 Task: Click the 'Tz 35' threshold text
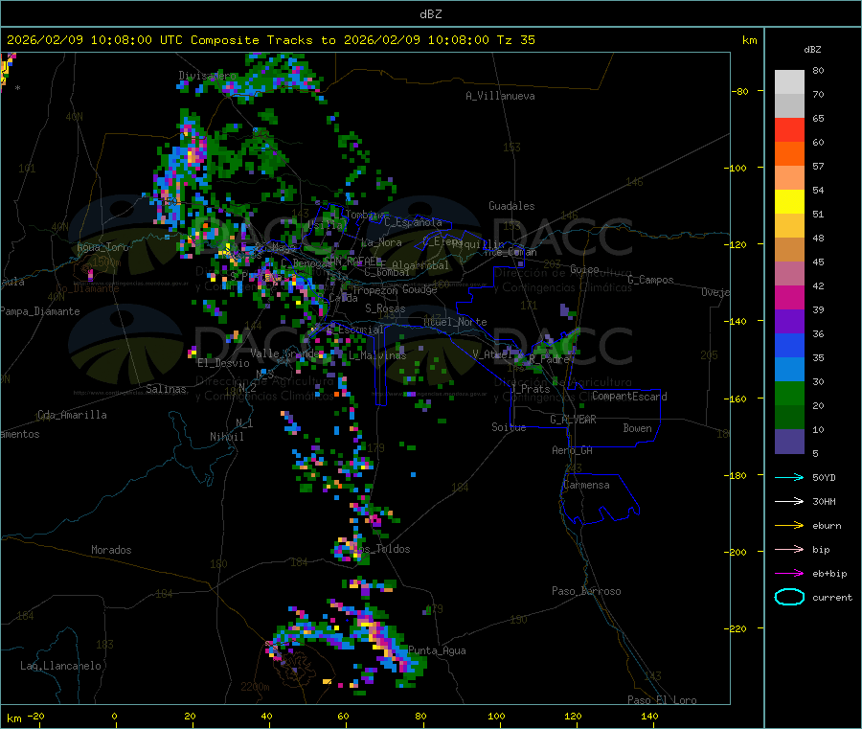pos(515,40)
